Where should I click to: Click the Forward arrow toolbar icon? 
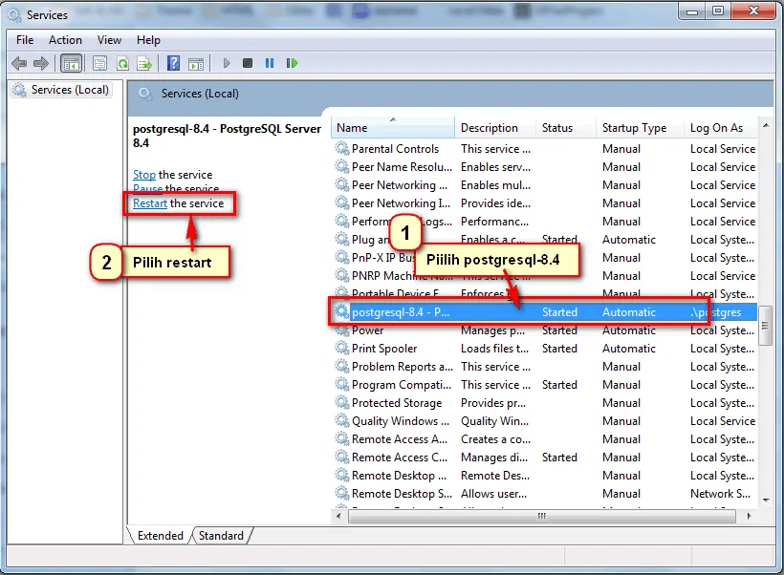[x=41, y=63]
